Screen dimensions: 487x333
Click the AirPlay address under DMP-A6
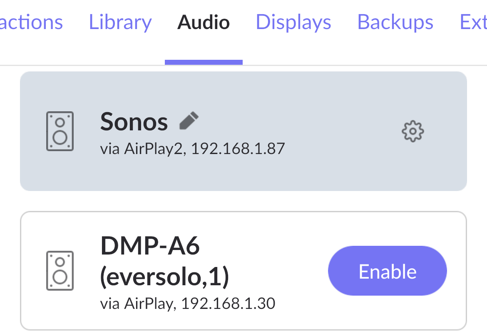click(x=187, y=304)
